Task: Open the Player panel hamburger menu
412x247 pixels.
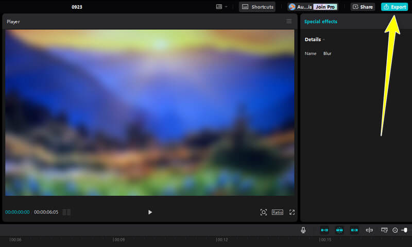Action: pyautogui.click(x=289, y=21)
